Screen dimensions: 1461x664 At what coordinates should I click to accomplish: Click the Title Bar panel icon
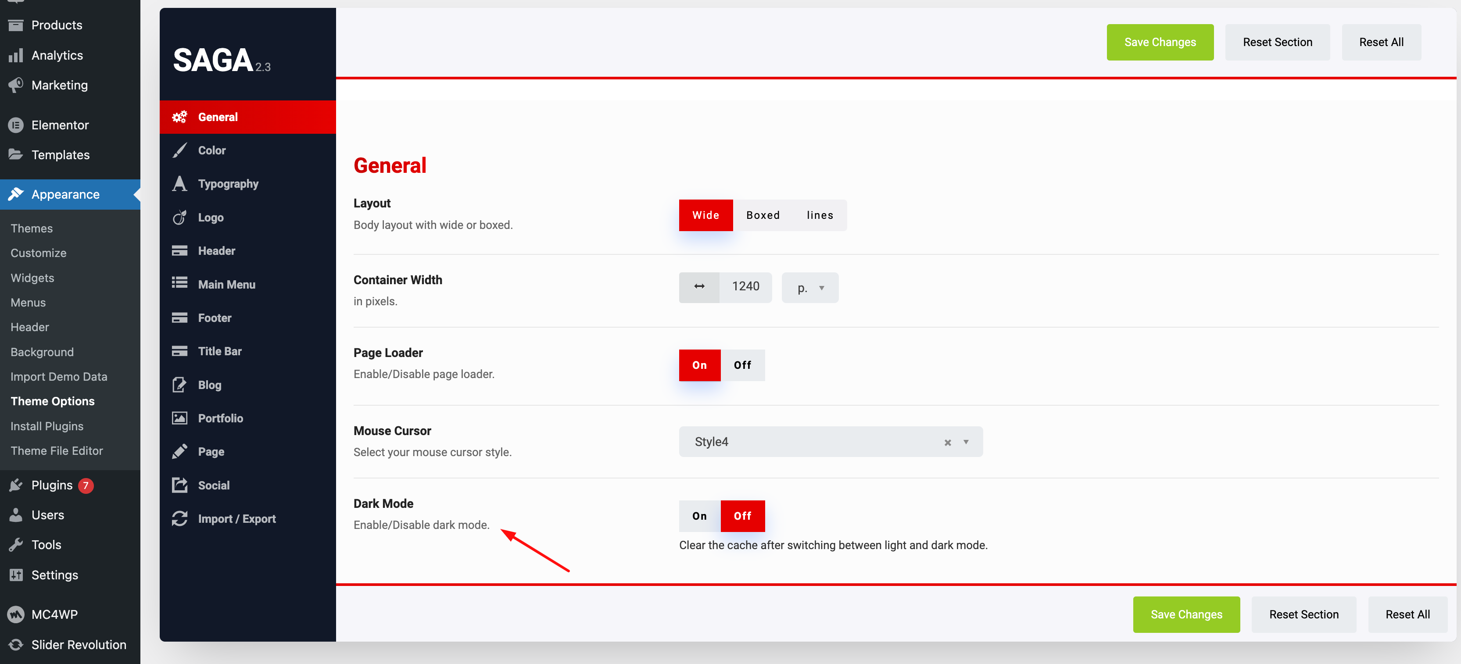[x=179, y=351]
